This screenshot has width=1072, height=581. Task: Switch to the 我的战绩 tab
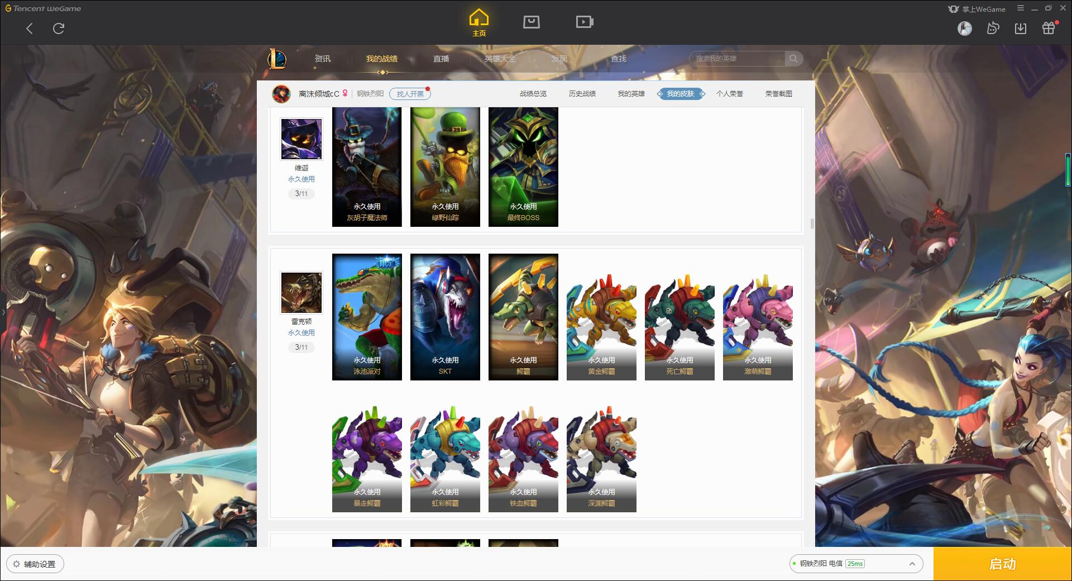382,59
